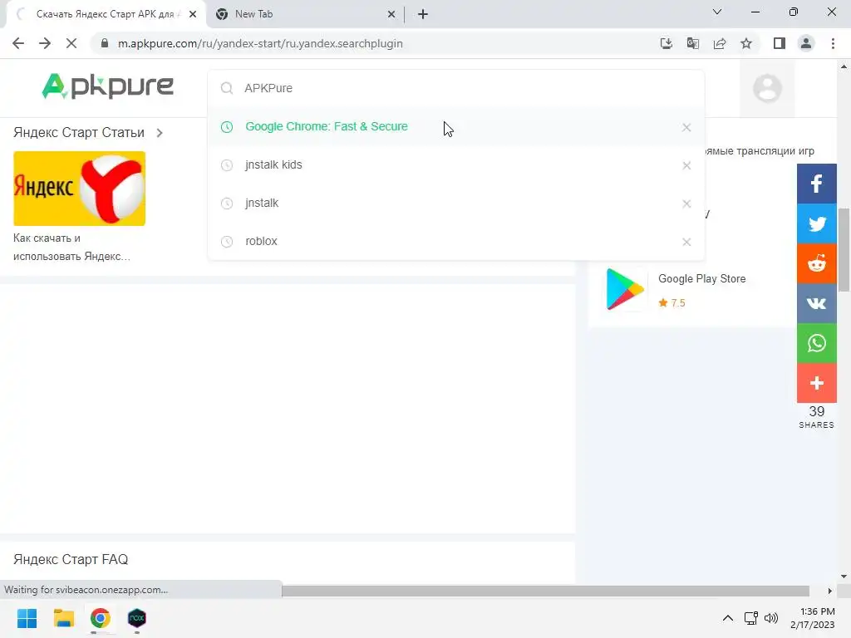
Task: Open more share options plus icon
Action: point(816,383)
